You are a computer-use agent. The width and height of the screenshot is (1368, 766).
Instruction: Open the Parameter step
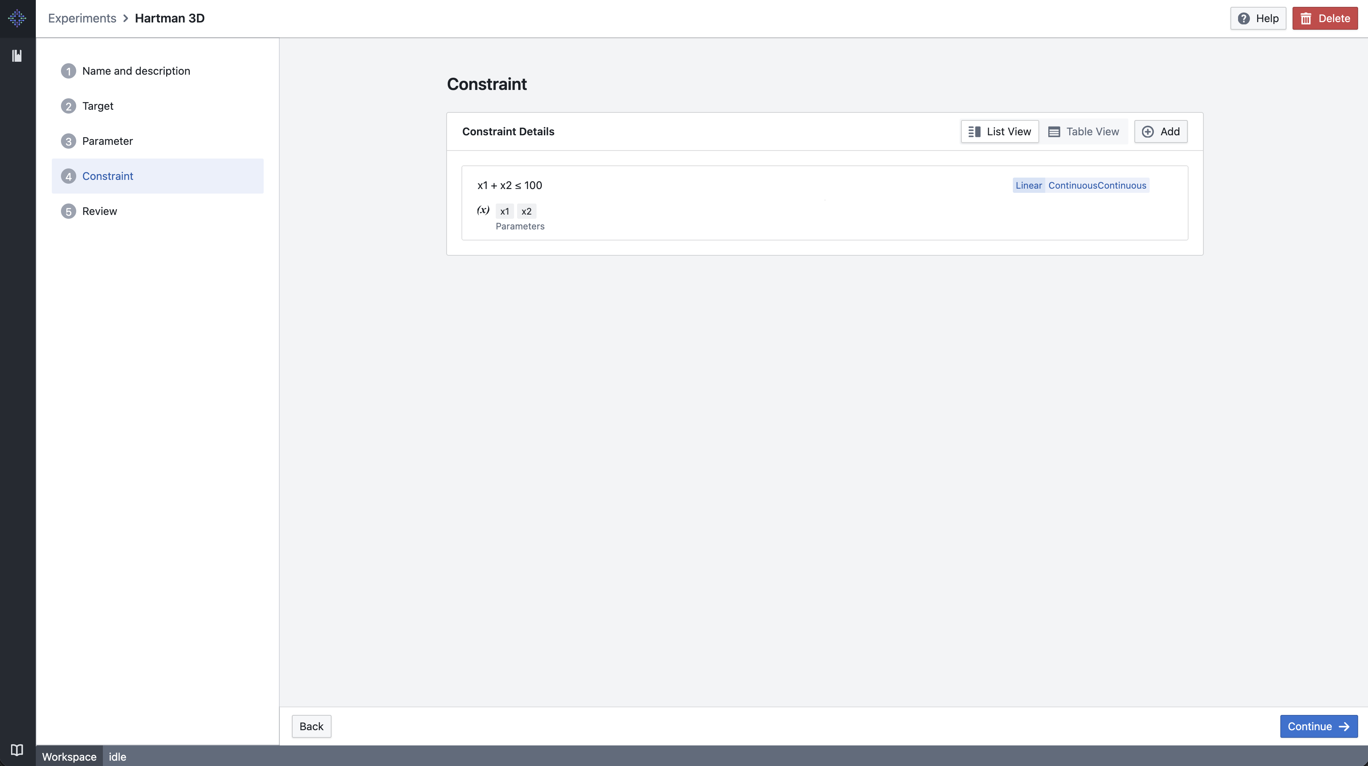pos(107,141)
